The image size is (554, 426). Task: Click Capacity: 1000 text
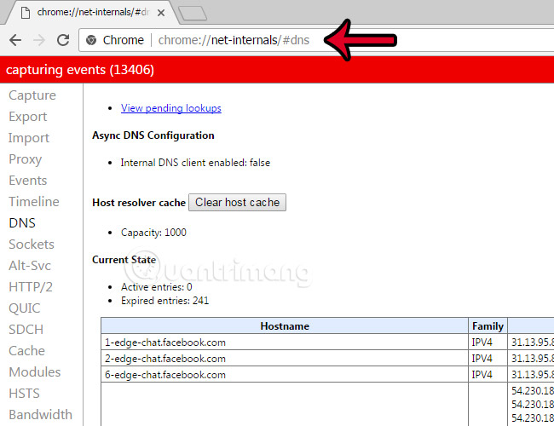[x=153, y=233]
